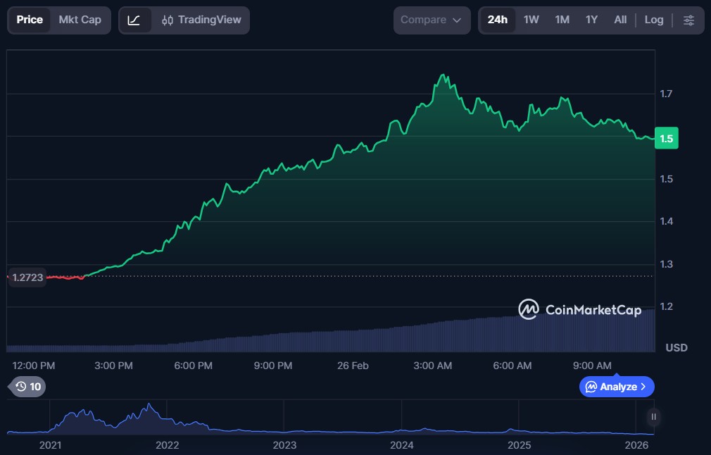
Task: Switch to the Price view
Action: (x=30, y=20)
